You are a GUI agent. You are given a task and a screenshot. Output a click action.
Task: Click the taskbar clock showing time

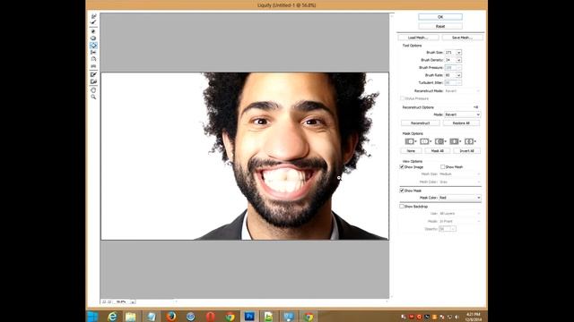pyautogui.click(x=474, y=317)
